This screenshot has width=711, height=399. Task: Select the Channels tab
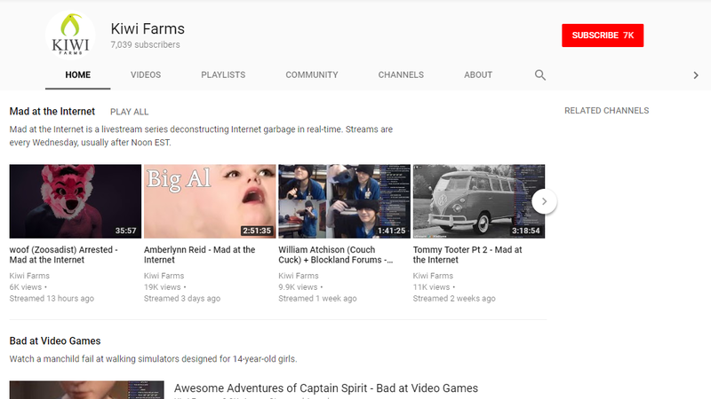tap(401, 75)
